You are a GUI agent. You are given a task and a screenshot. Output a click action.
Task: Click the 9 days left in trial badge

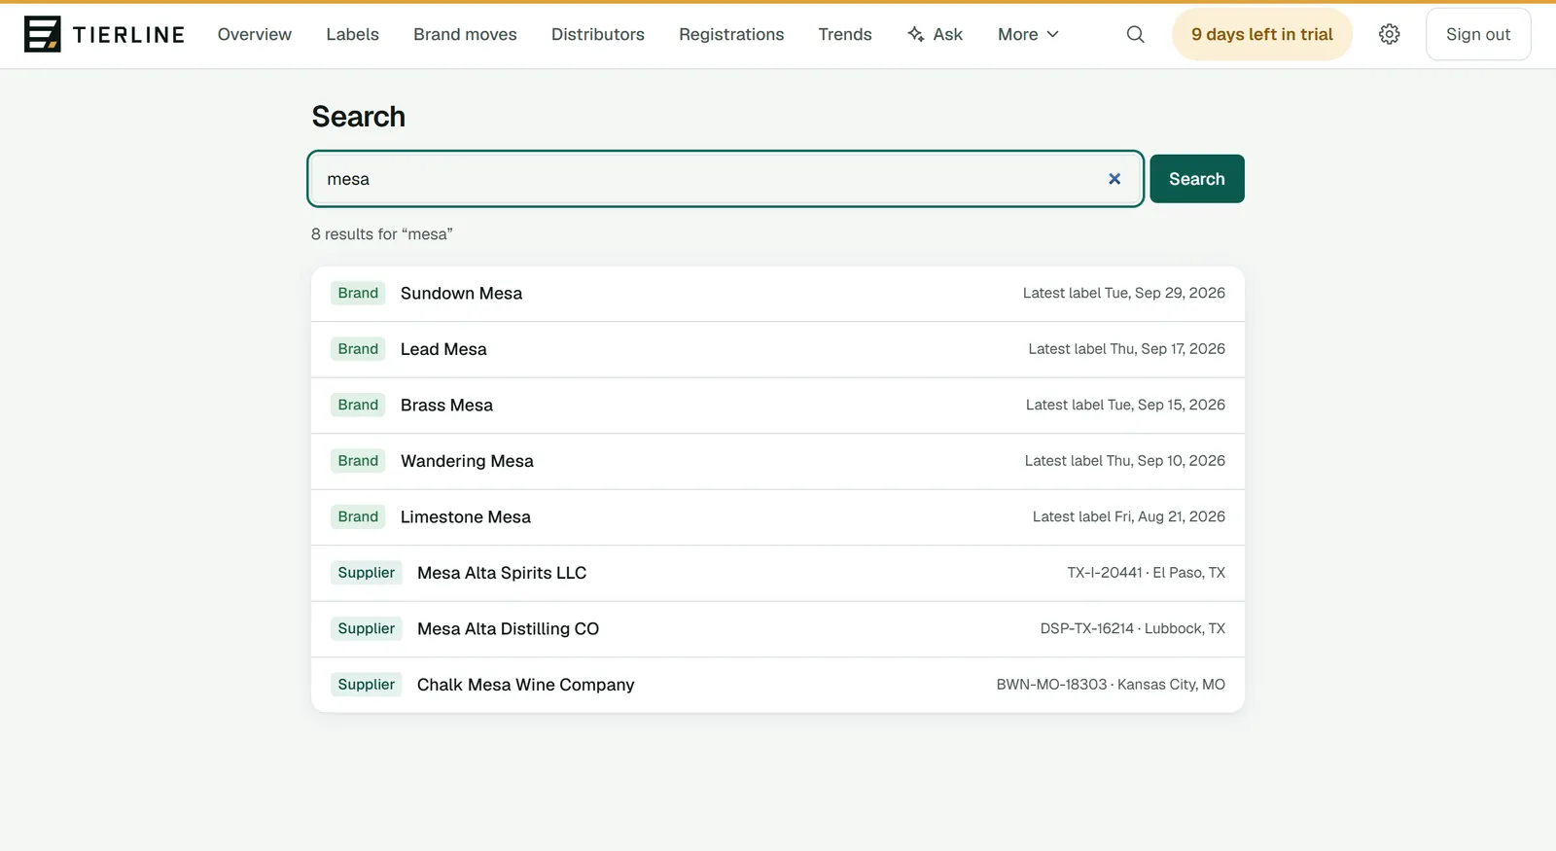click(1262, 34)
